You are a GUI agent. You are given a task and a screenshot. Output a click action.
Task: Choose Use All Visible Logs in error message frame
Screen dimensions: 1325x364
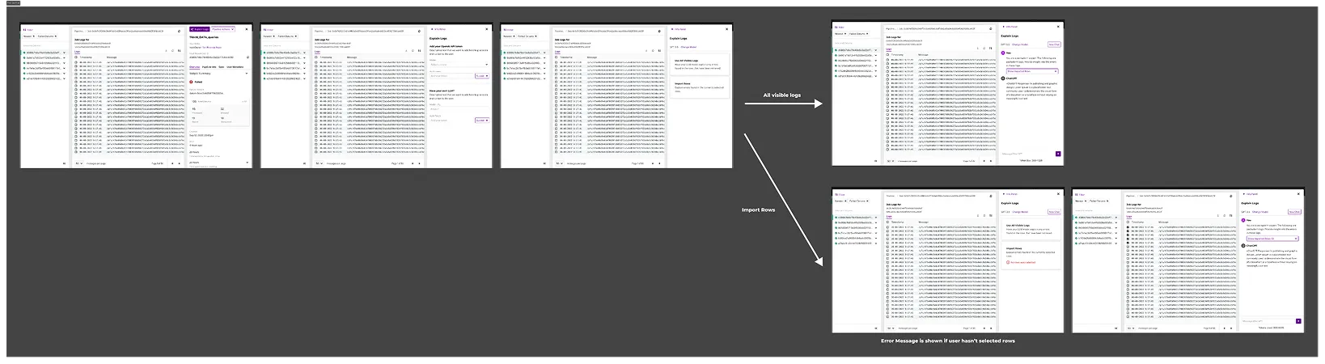click(x=1032, y=229)
